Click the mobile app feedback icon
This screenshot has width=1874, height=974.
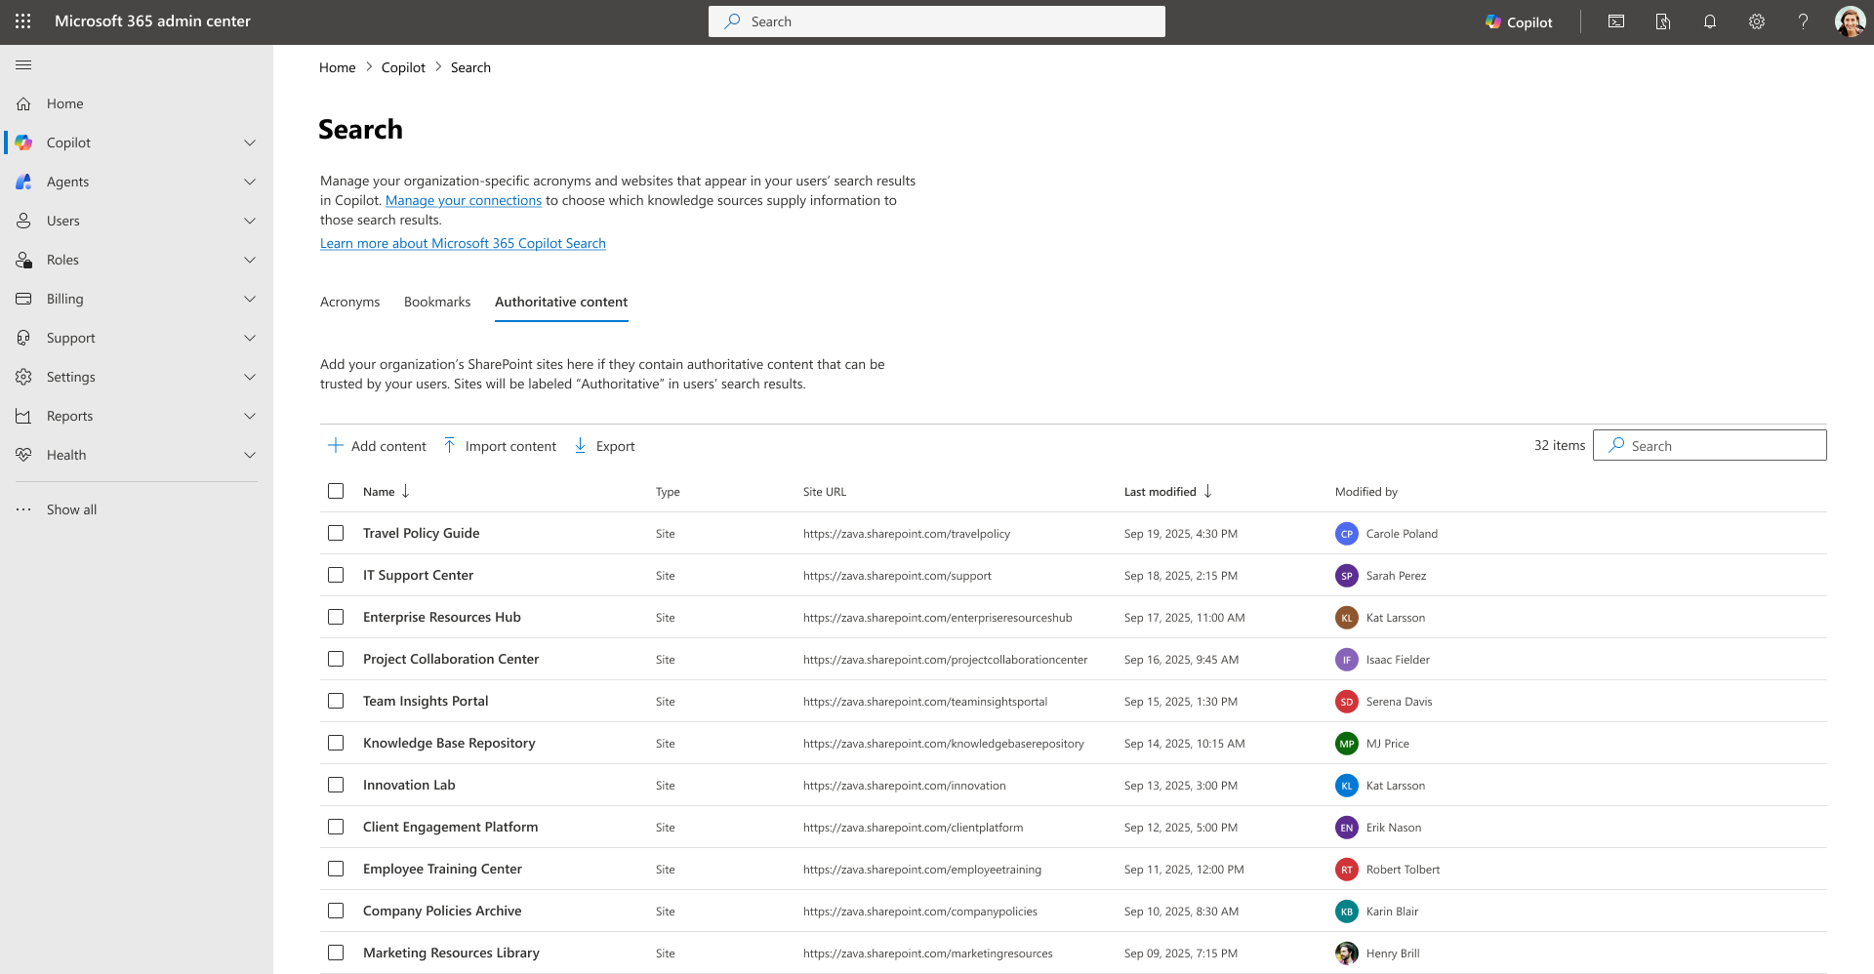(1662, 21)
